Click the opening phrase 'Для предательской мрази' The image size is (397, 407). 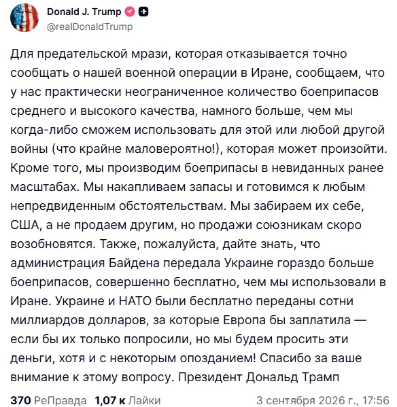(x=89, y=54)
